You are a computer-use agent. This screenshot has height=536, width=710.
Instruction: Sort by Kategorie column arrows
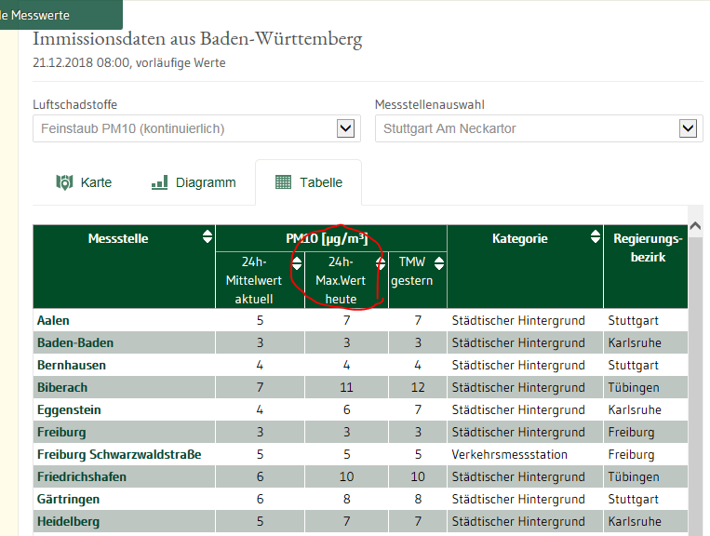point(595,238)
